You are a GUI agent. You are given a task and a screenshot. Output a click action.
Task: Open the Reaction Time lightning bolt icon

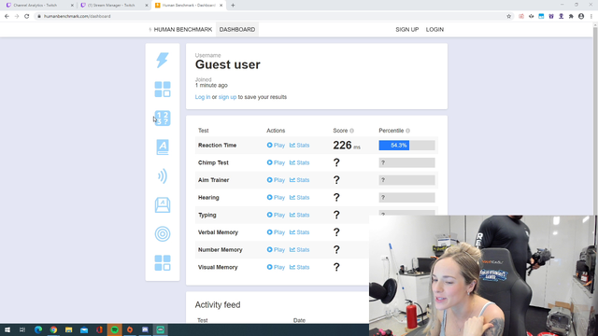(163, 60)
